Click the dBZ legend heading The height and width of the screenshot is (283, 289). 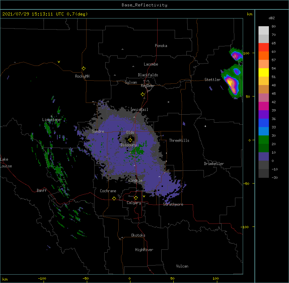272,18
